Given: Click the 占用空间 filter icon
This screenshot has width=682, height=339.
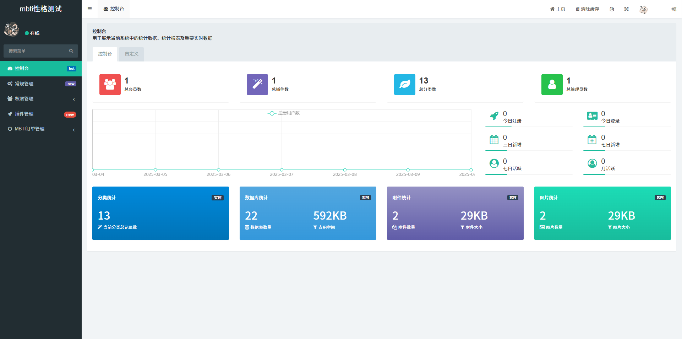Looking at the screenshot, I should coord(315,227).
